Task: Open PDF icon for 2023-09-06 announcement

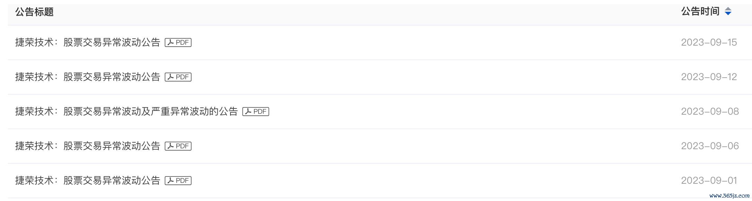Action: pos(178,146)
